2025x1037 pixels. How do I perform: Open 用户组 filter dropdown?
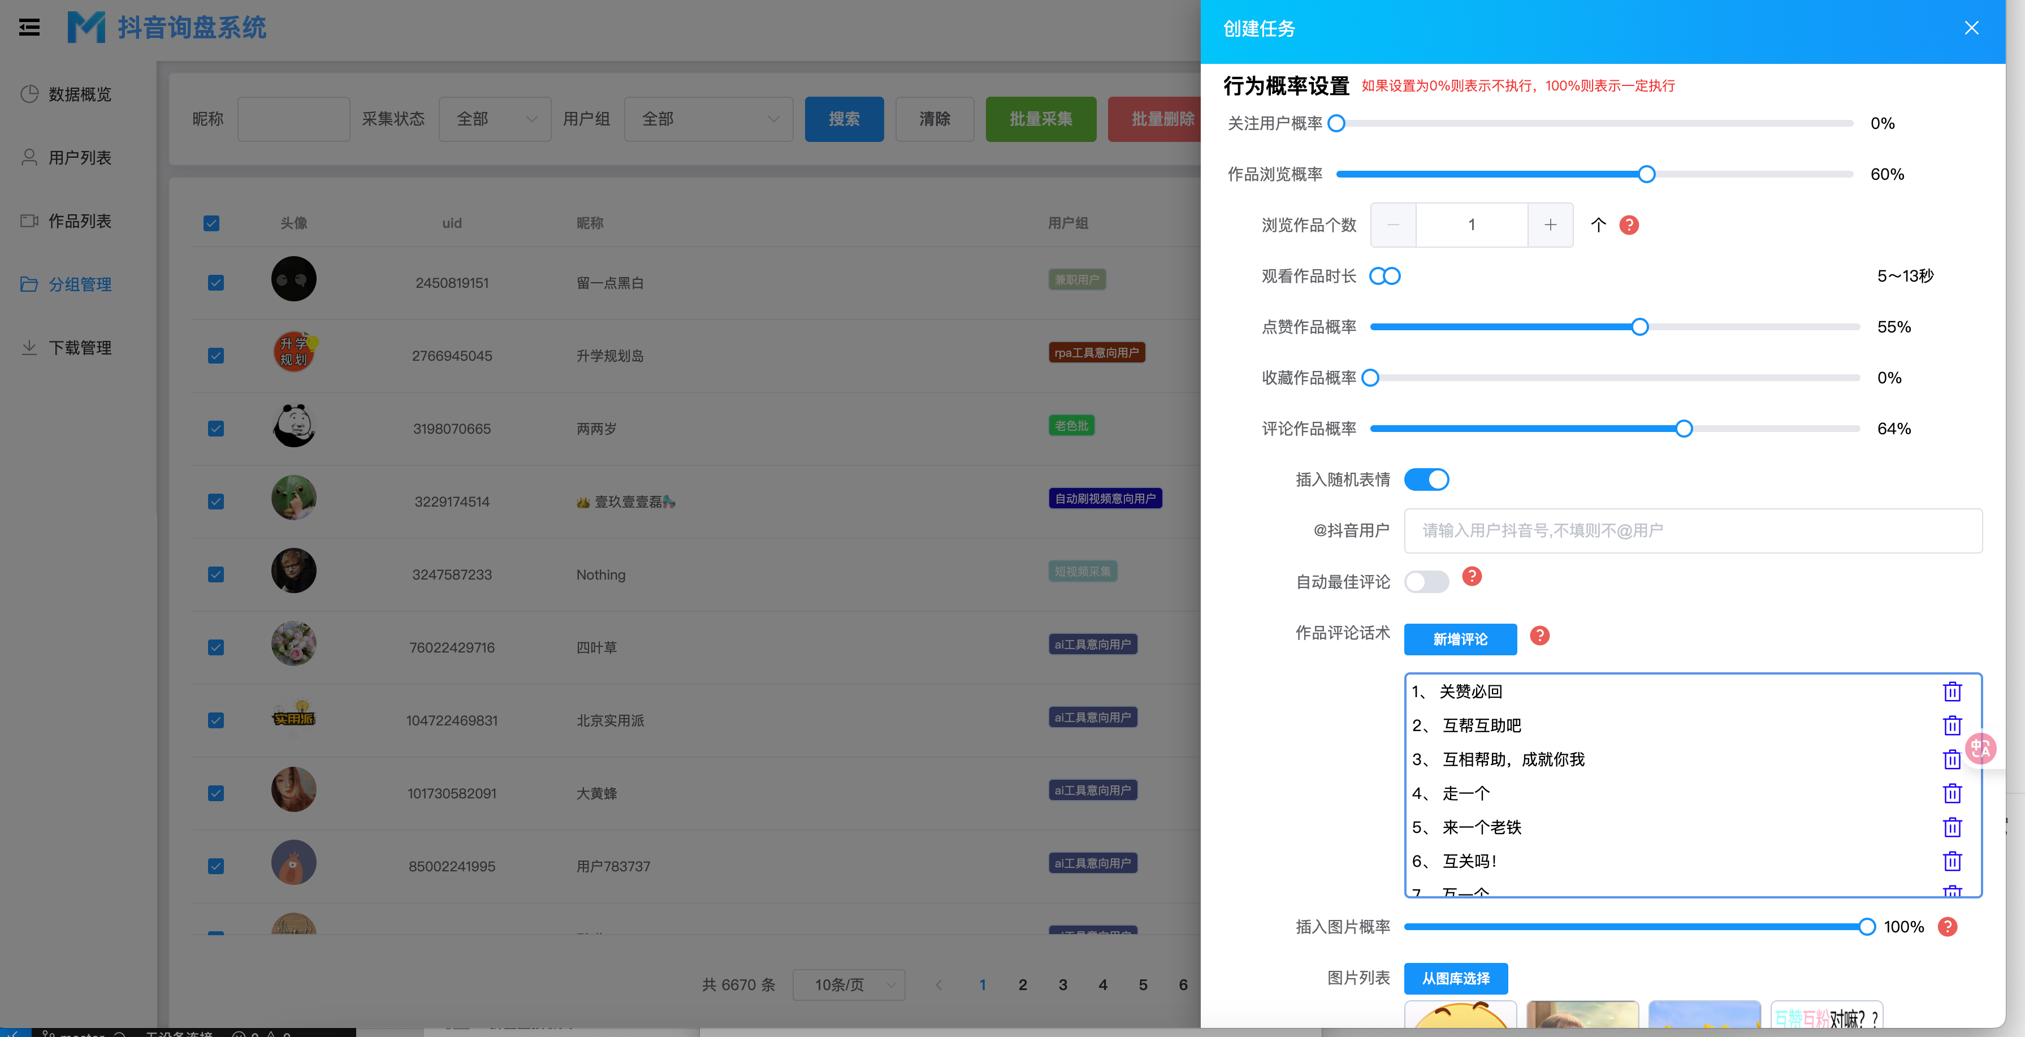coord(708,119)
